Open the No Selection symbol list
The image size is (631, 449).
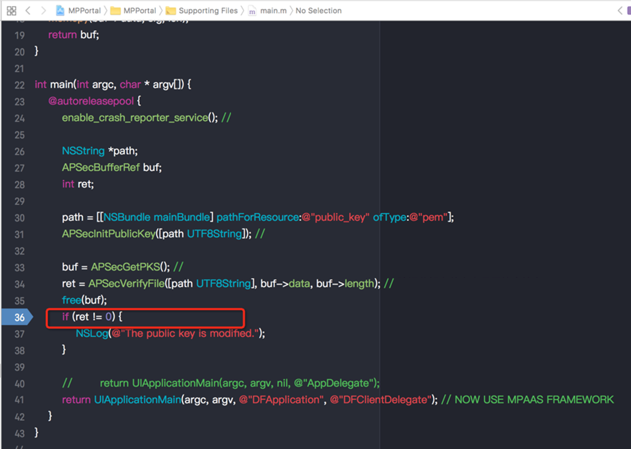click(x=318, y=11)
